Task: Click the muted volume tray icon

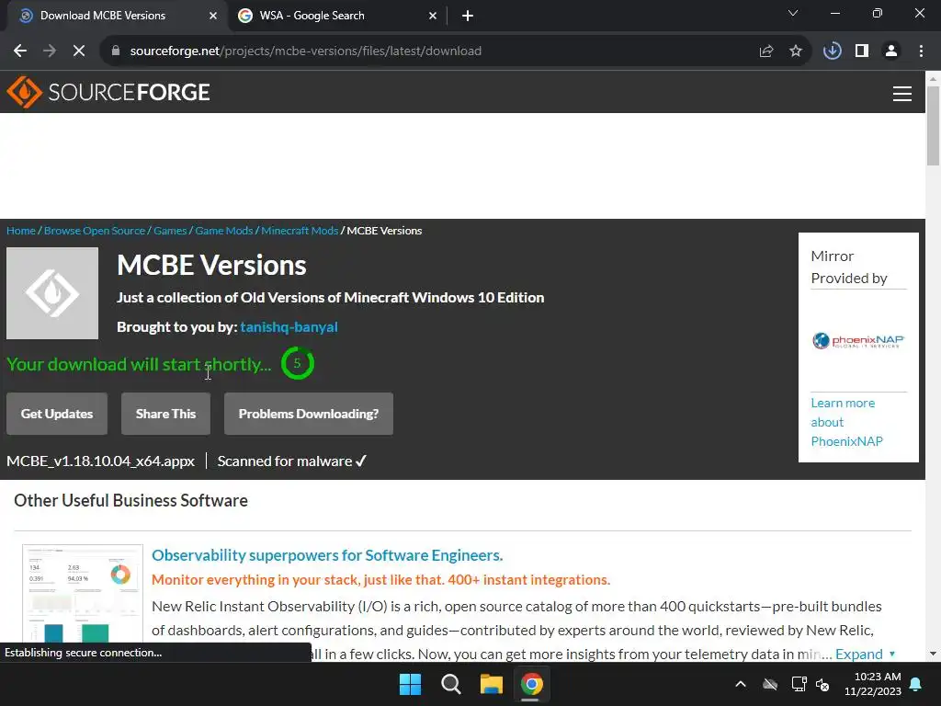Action: pyautogui.click(x=822, y=684)
